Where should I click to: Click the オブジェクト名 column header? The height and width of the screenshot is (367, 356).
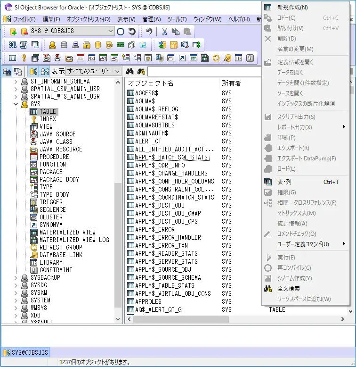[x=151, y=83]
